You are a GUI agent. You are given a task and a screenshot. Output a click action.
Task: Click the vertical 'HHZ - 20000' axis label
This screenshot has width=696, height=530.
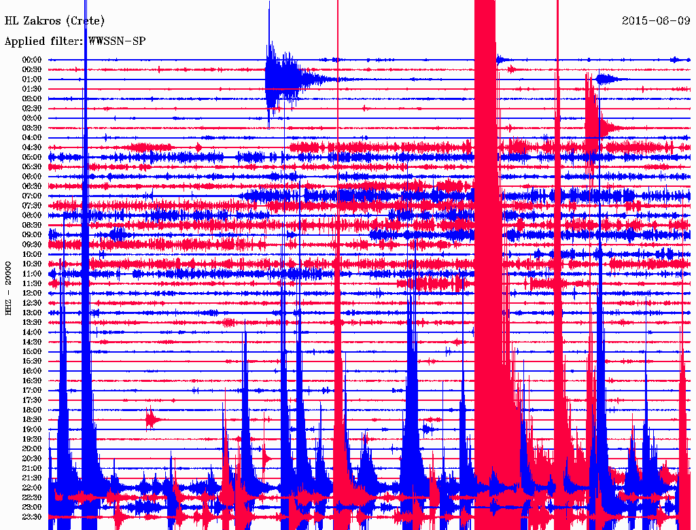coord(8,289)
